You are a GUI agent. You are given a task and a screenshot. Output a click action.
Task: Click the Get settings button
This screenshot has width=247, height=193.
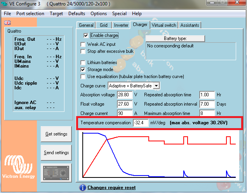[x=56, y=134]
